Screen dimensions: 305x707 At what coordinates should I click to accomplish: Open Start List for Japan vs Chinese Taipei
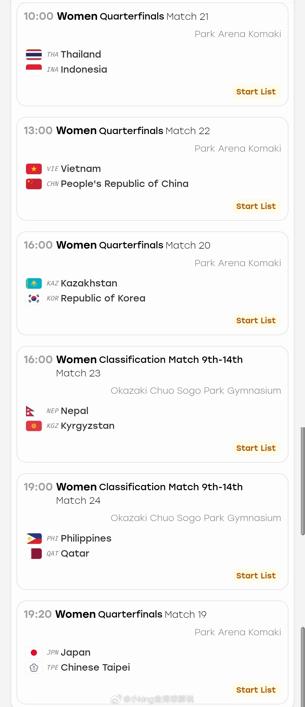click(x=256, y=690)
